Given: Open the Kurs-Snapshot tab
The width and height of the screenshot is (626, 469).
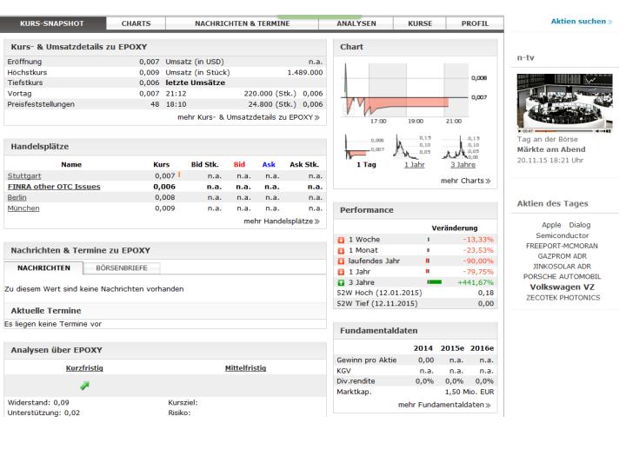Looking at the screenshot, I should 53,23.
